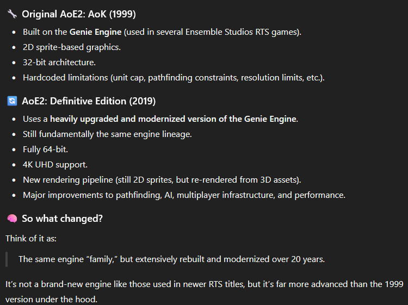This screenshot has height=305, width=408.
Task: Click the "4K UHD support." bullet
Action: pyautogui.click(x=55, y=165)
